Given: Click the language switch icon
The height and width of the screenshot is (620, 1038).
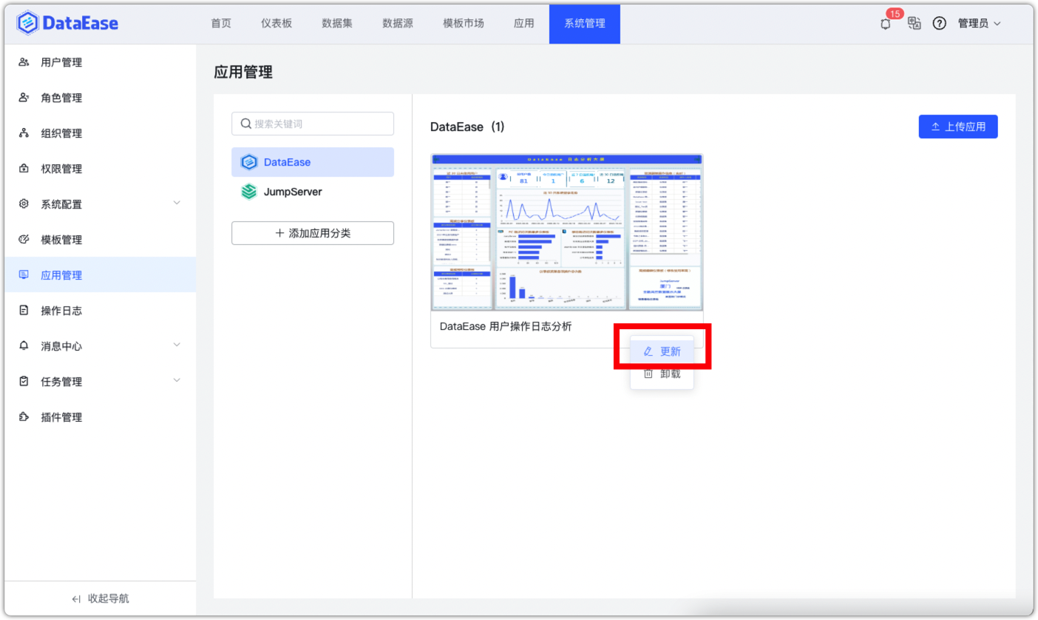Looking at the screenshot, I should (915, 23).
